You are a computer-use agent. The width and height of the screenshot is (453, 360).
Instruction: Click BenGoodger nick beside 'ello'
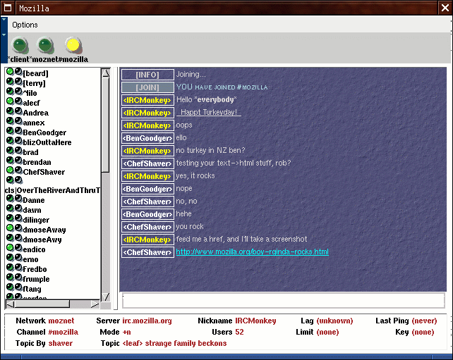[147, 138]
